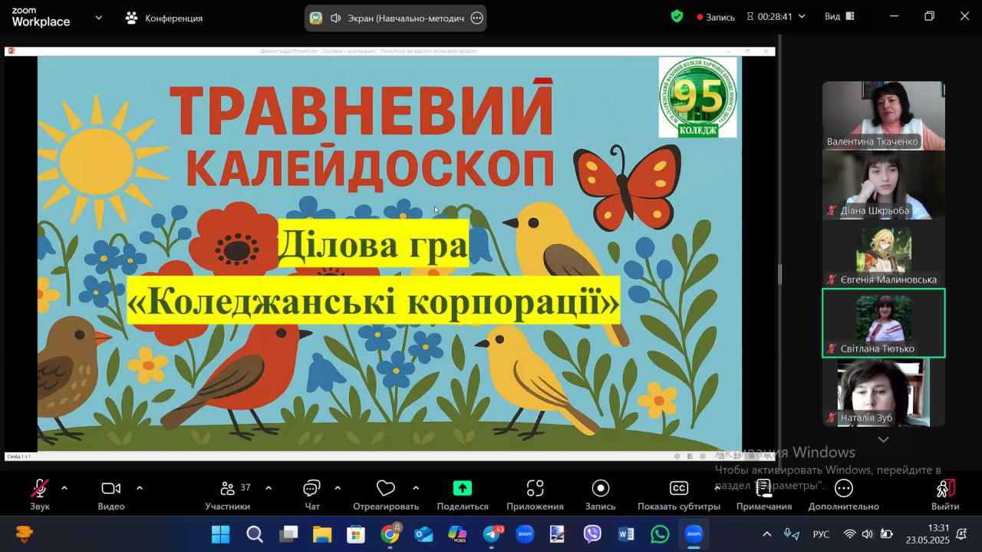This screenshot has height=552, width=982.
Task: Open the Приложения apps panel
Action: (x=535, y=494)
